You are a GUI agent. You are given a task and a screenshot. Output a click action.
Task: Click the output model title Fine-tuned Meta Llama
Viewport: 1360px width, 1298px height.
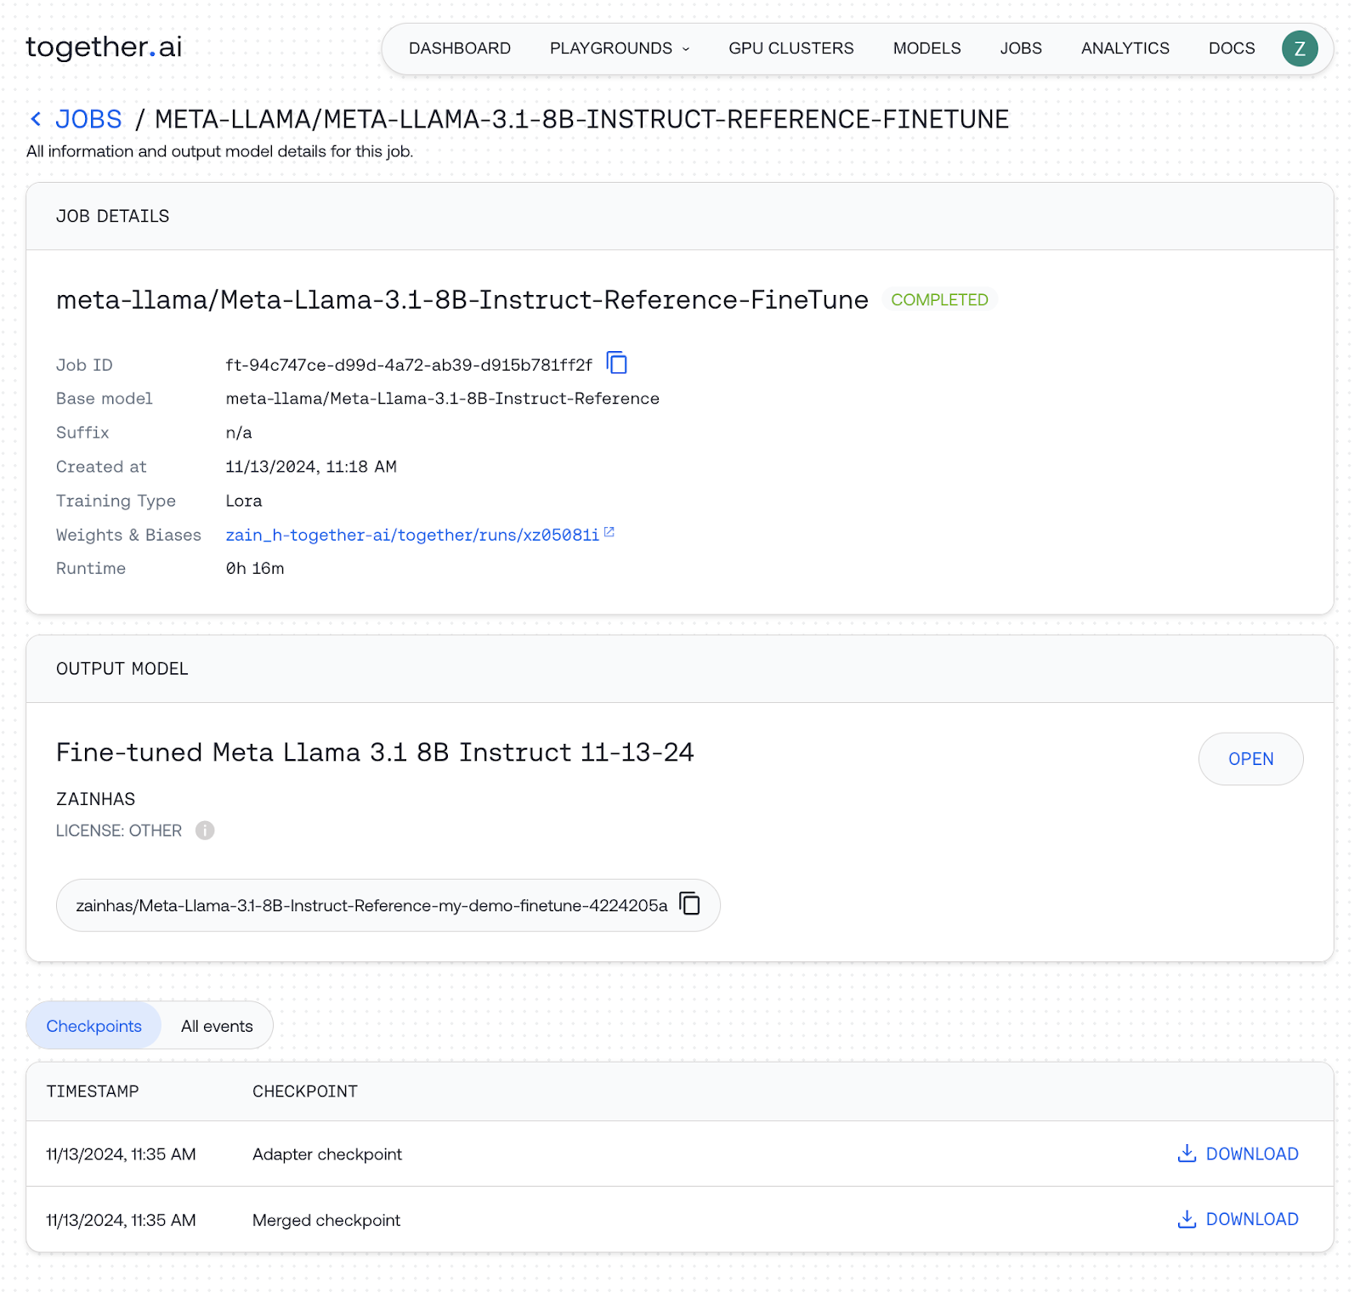point(375,752)
